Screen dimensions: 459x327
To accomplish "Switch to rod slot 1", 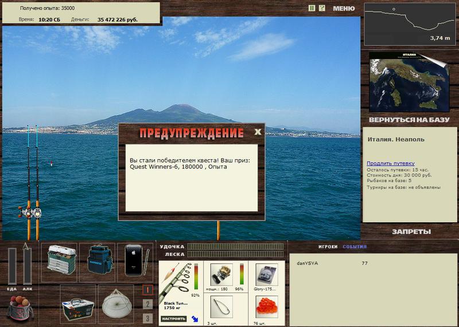I will [x=147, y=290].
